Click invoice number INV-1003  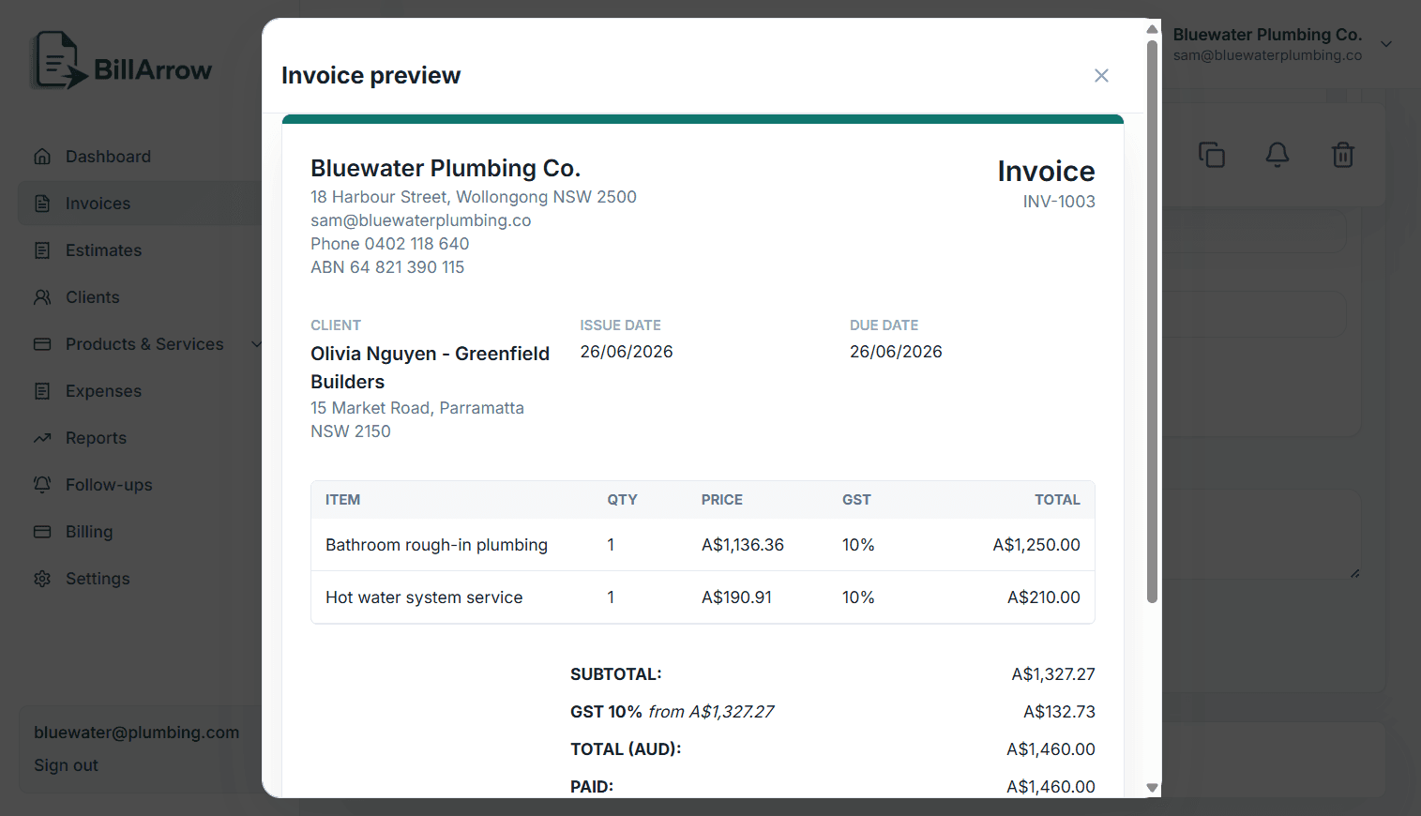1059,202
